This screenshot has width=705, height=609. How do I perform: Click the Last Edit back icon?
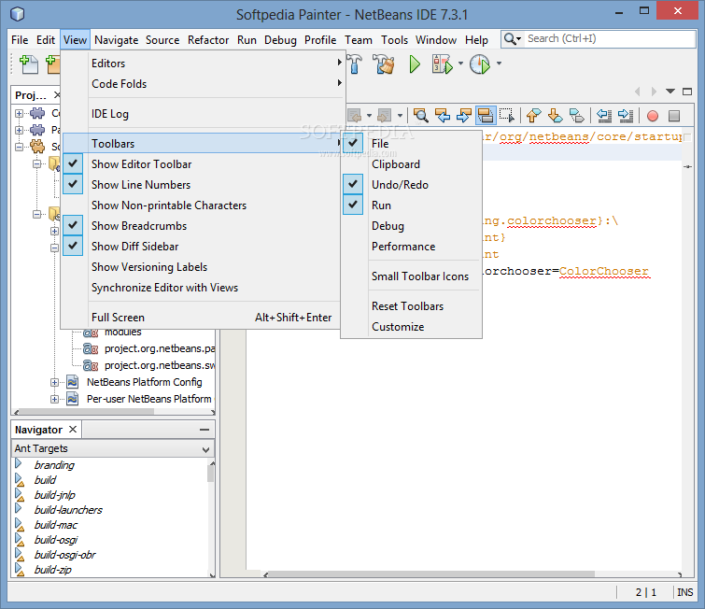[355, 116]
